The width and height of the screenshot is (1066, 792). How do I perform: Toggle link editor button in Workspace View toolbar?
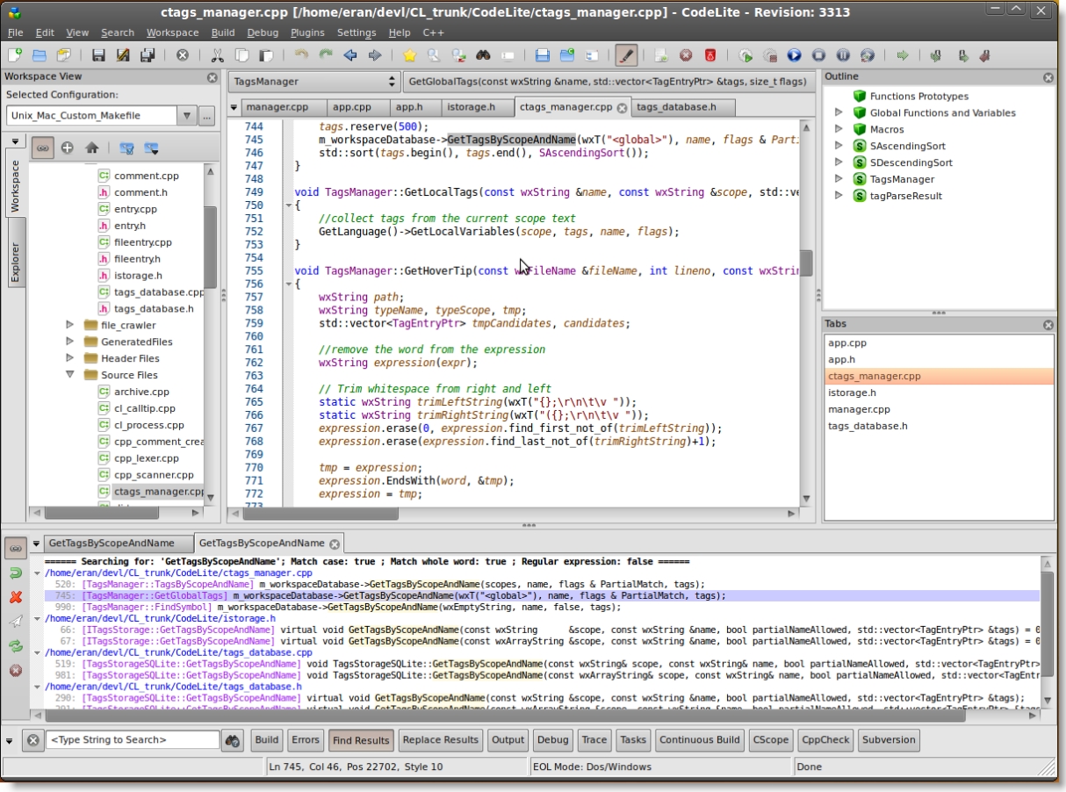click(42, 148)
